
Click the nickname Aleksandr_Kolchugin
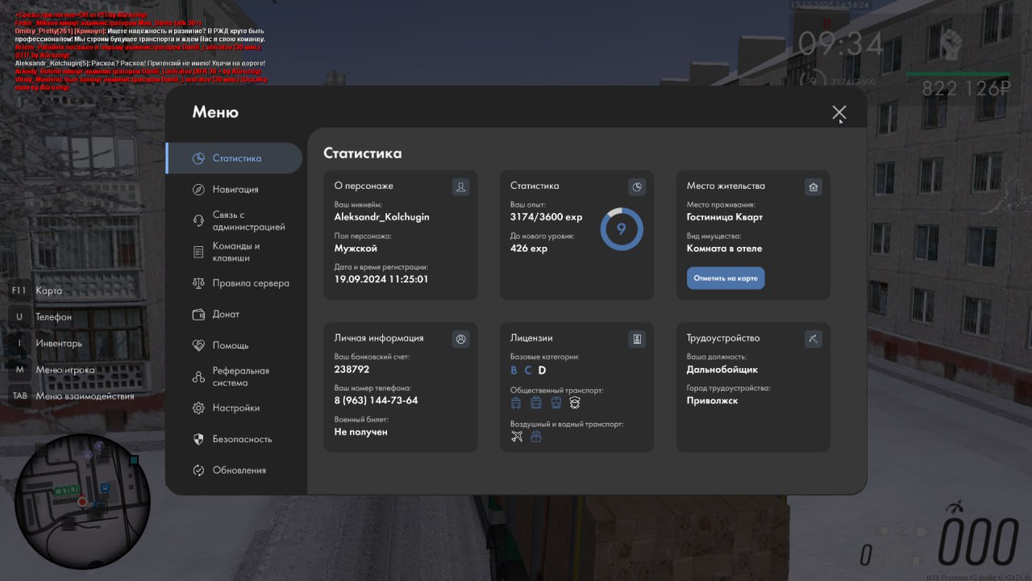[x=382, y=216]
